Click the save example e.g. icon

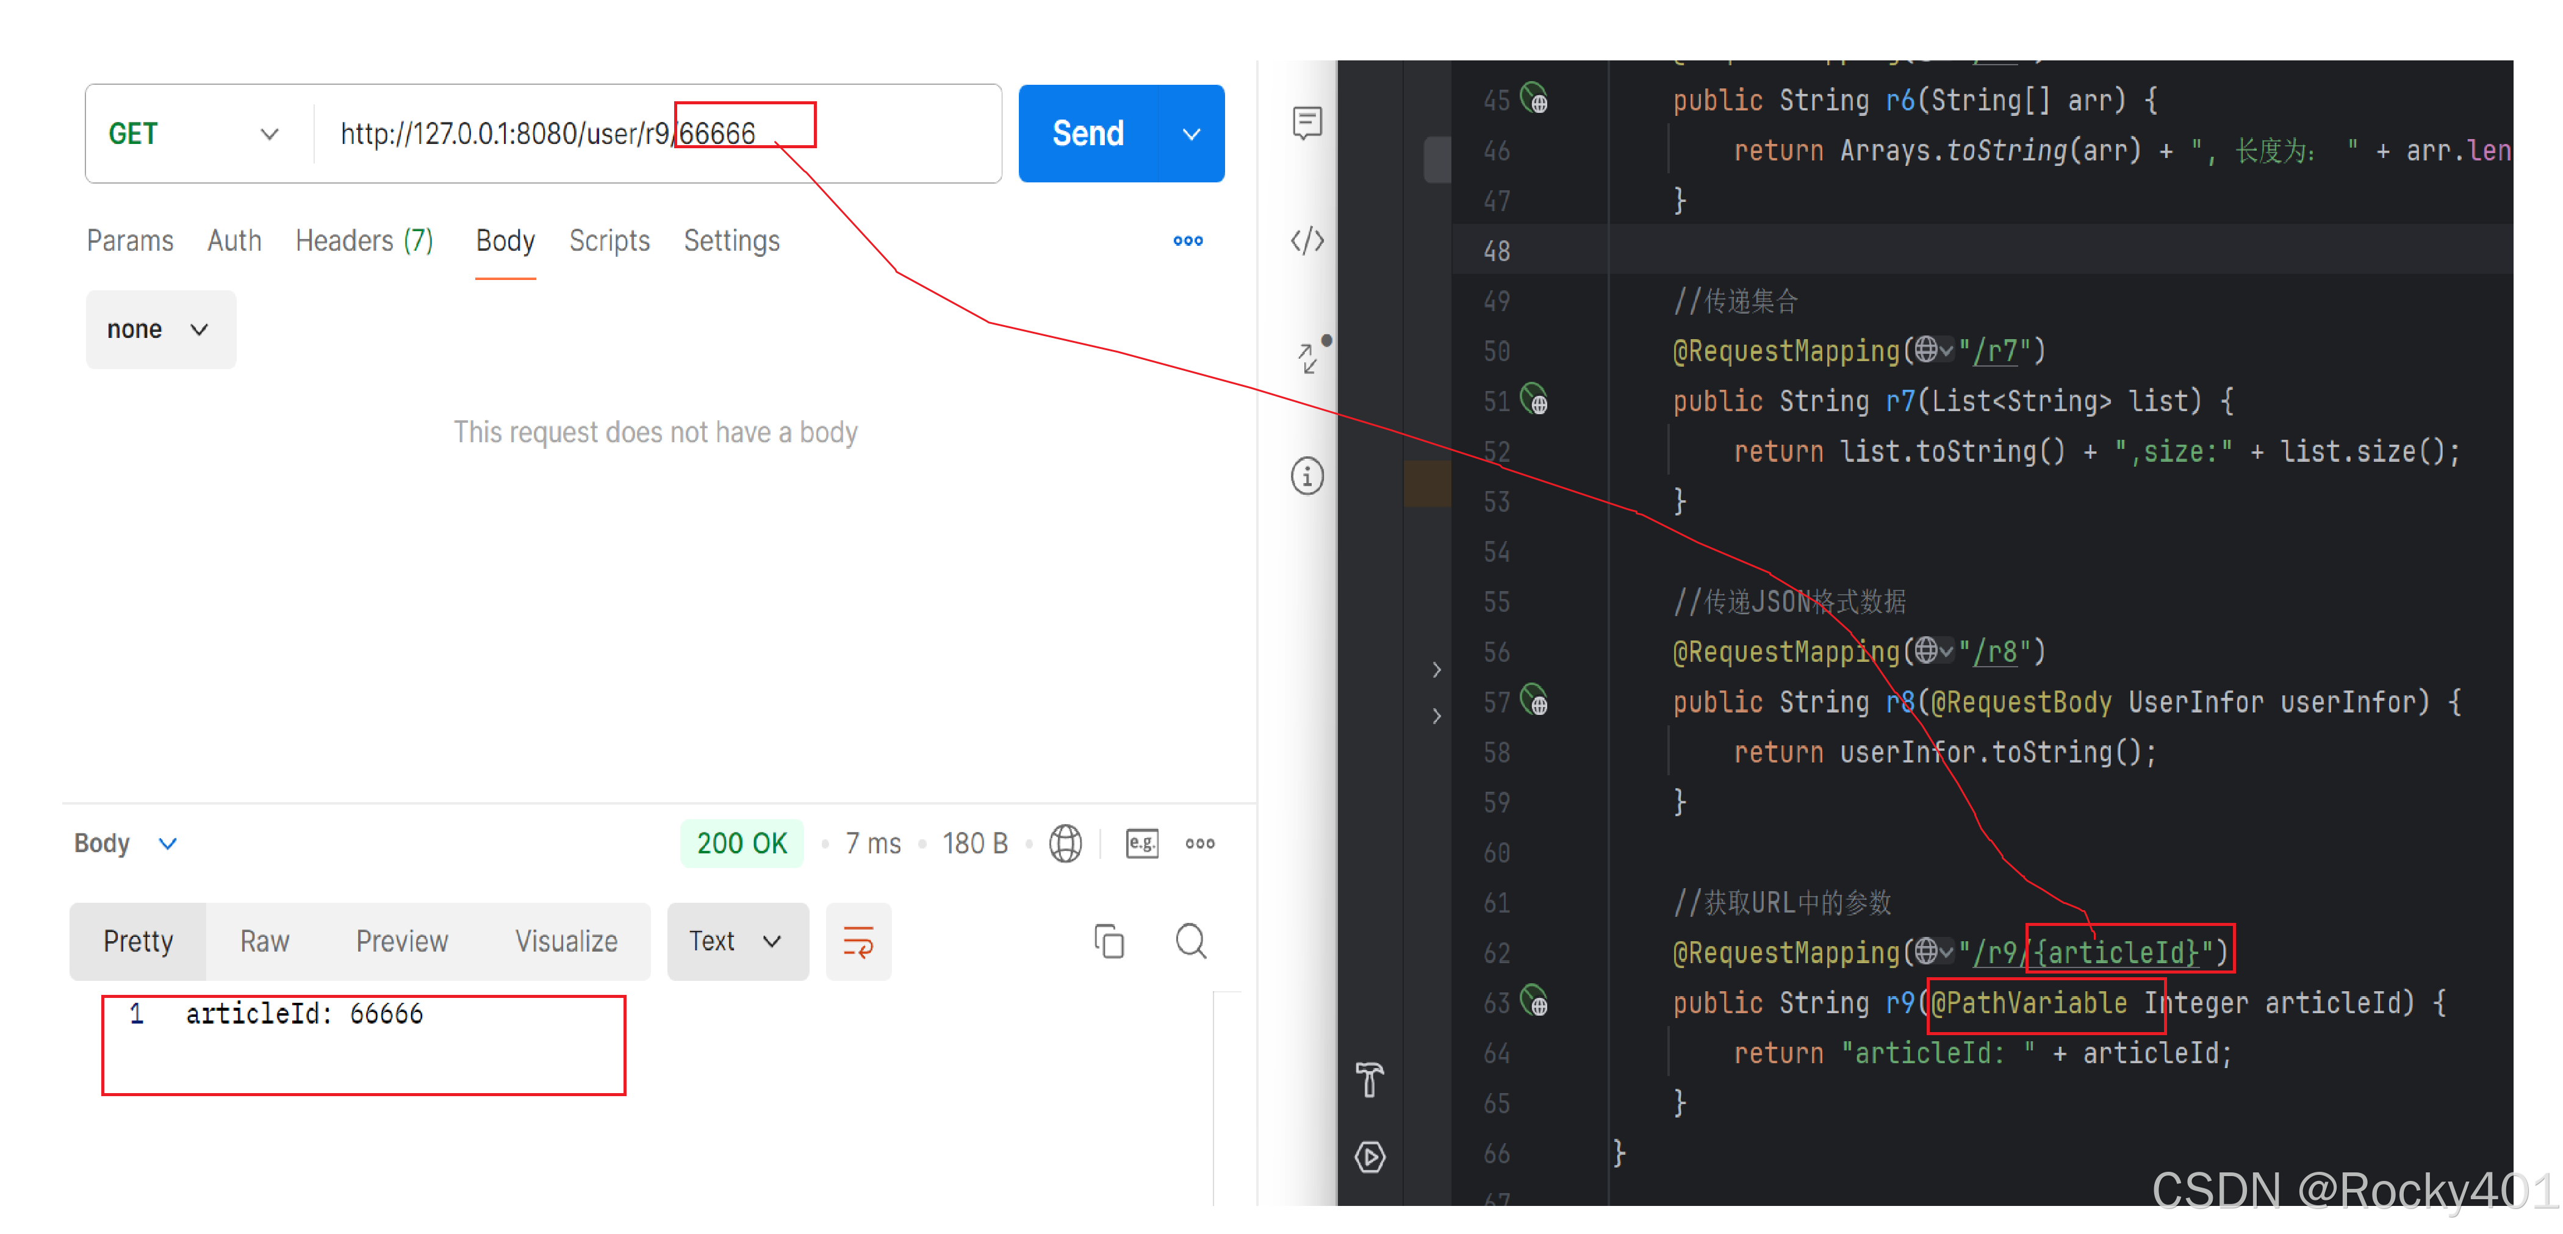coord(1141,843)
